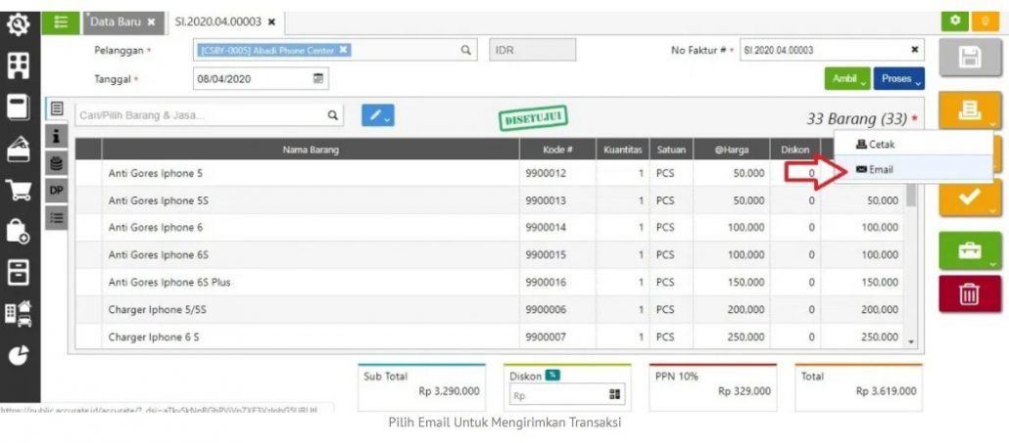Expand the blue pencil edit dropdown
This screenshot has width=1009, height=443.
click(x=378, y=115)
